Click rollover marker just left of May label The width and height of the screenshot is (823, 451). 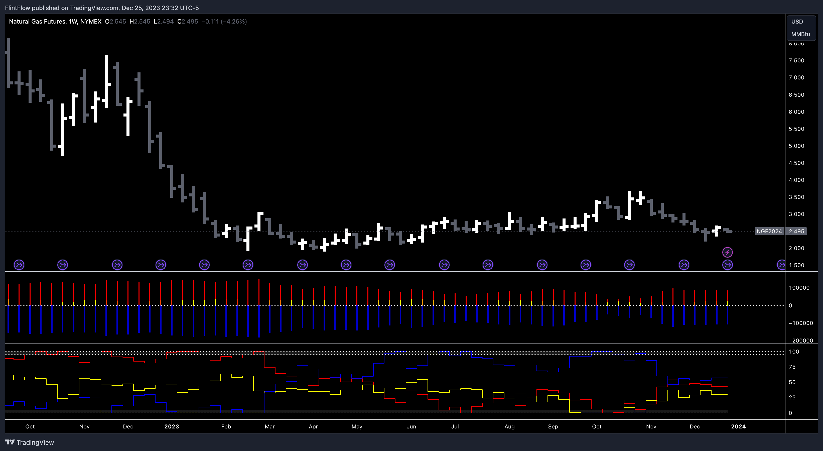point(346,265)
